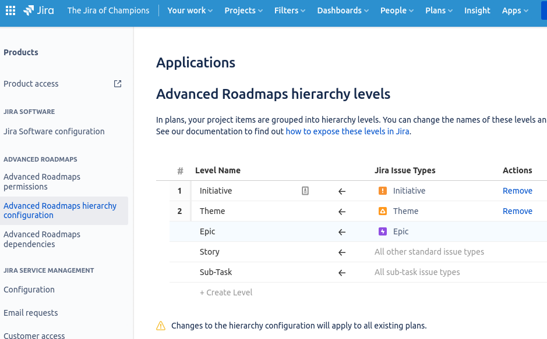The image size is (547, 339).
Task: Select Advanced Roadmaps permissions in sidebar
Action: coord(42,181)
